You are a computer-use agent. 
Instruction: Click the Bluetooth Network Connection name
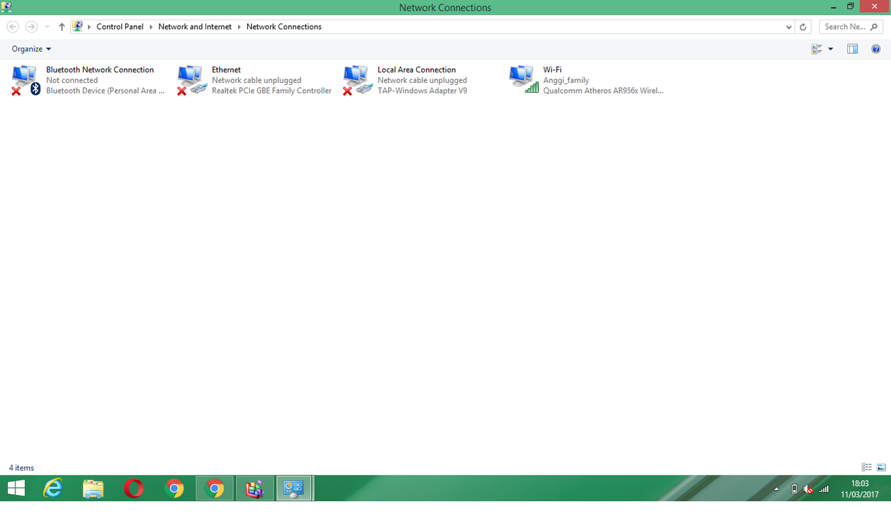(x=100, y=70)
